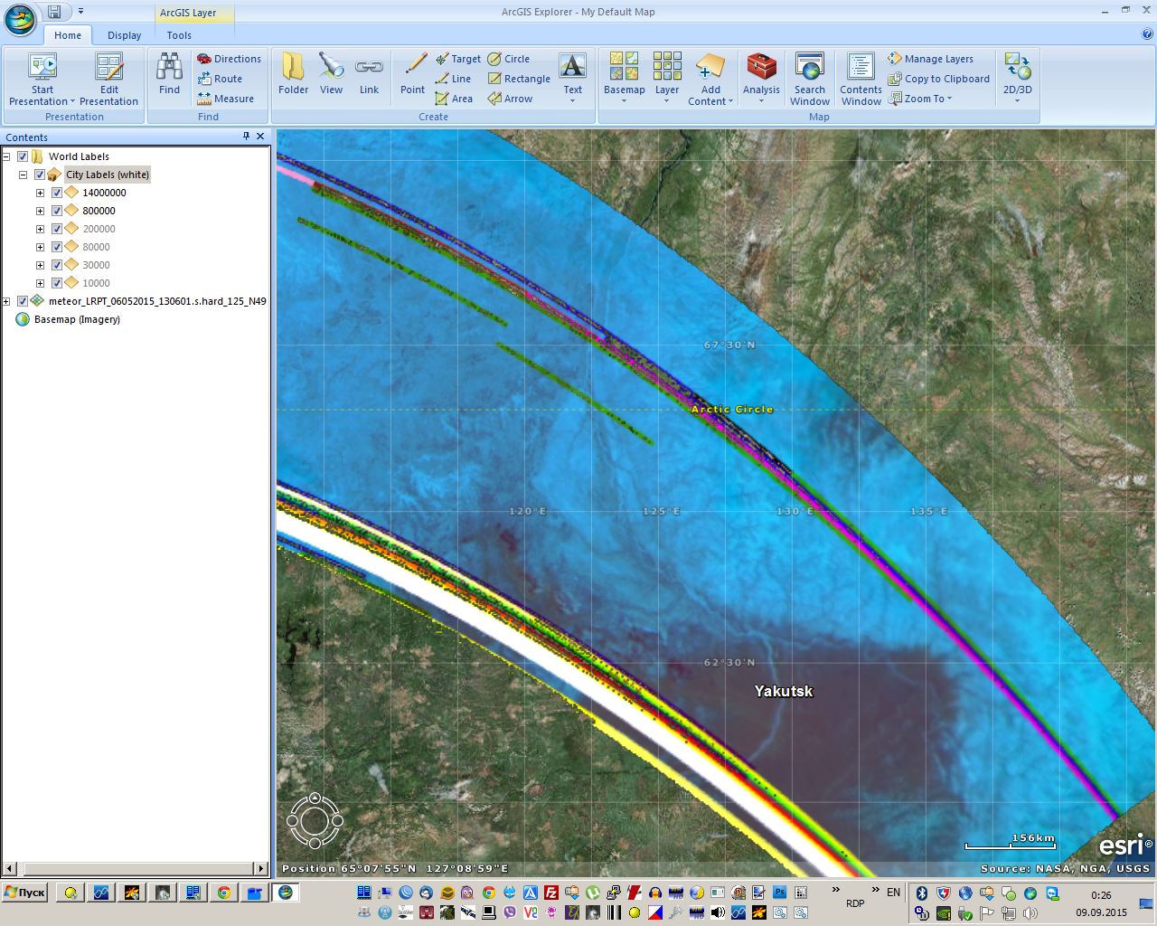1157x926 pixels.
Task: Select the Area drawing tool
Action: (454, 99)
